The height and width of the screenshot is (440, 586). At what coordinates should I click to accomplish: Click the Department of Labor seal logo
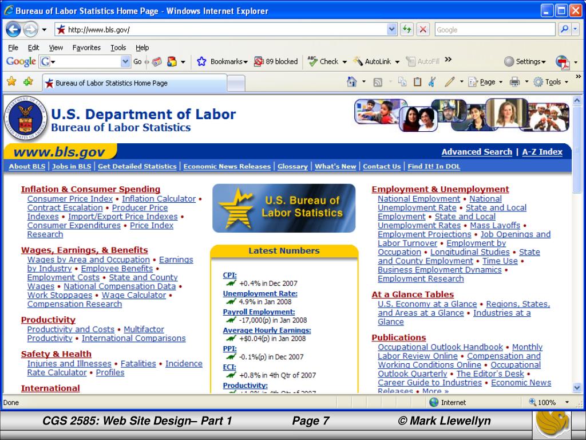25,119
